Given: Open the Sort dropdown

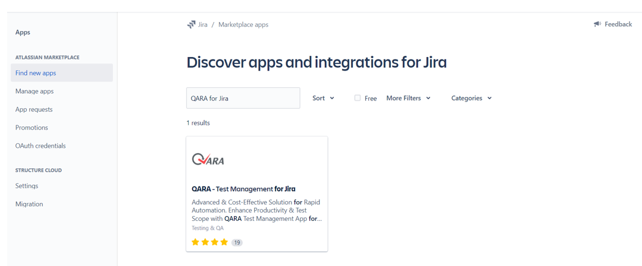Looking at the screenshot, I should tap(324, 98).
